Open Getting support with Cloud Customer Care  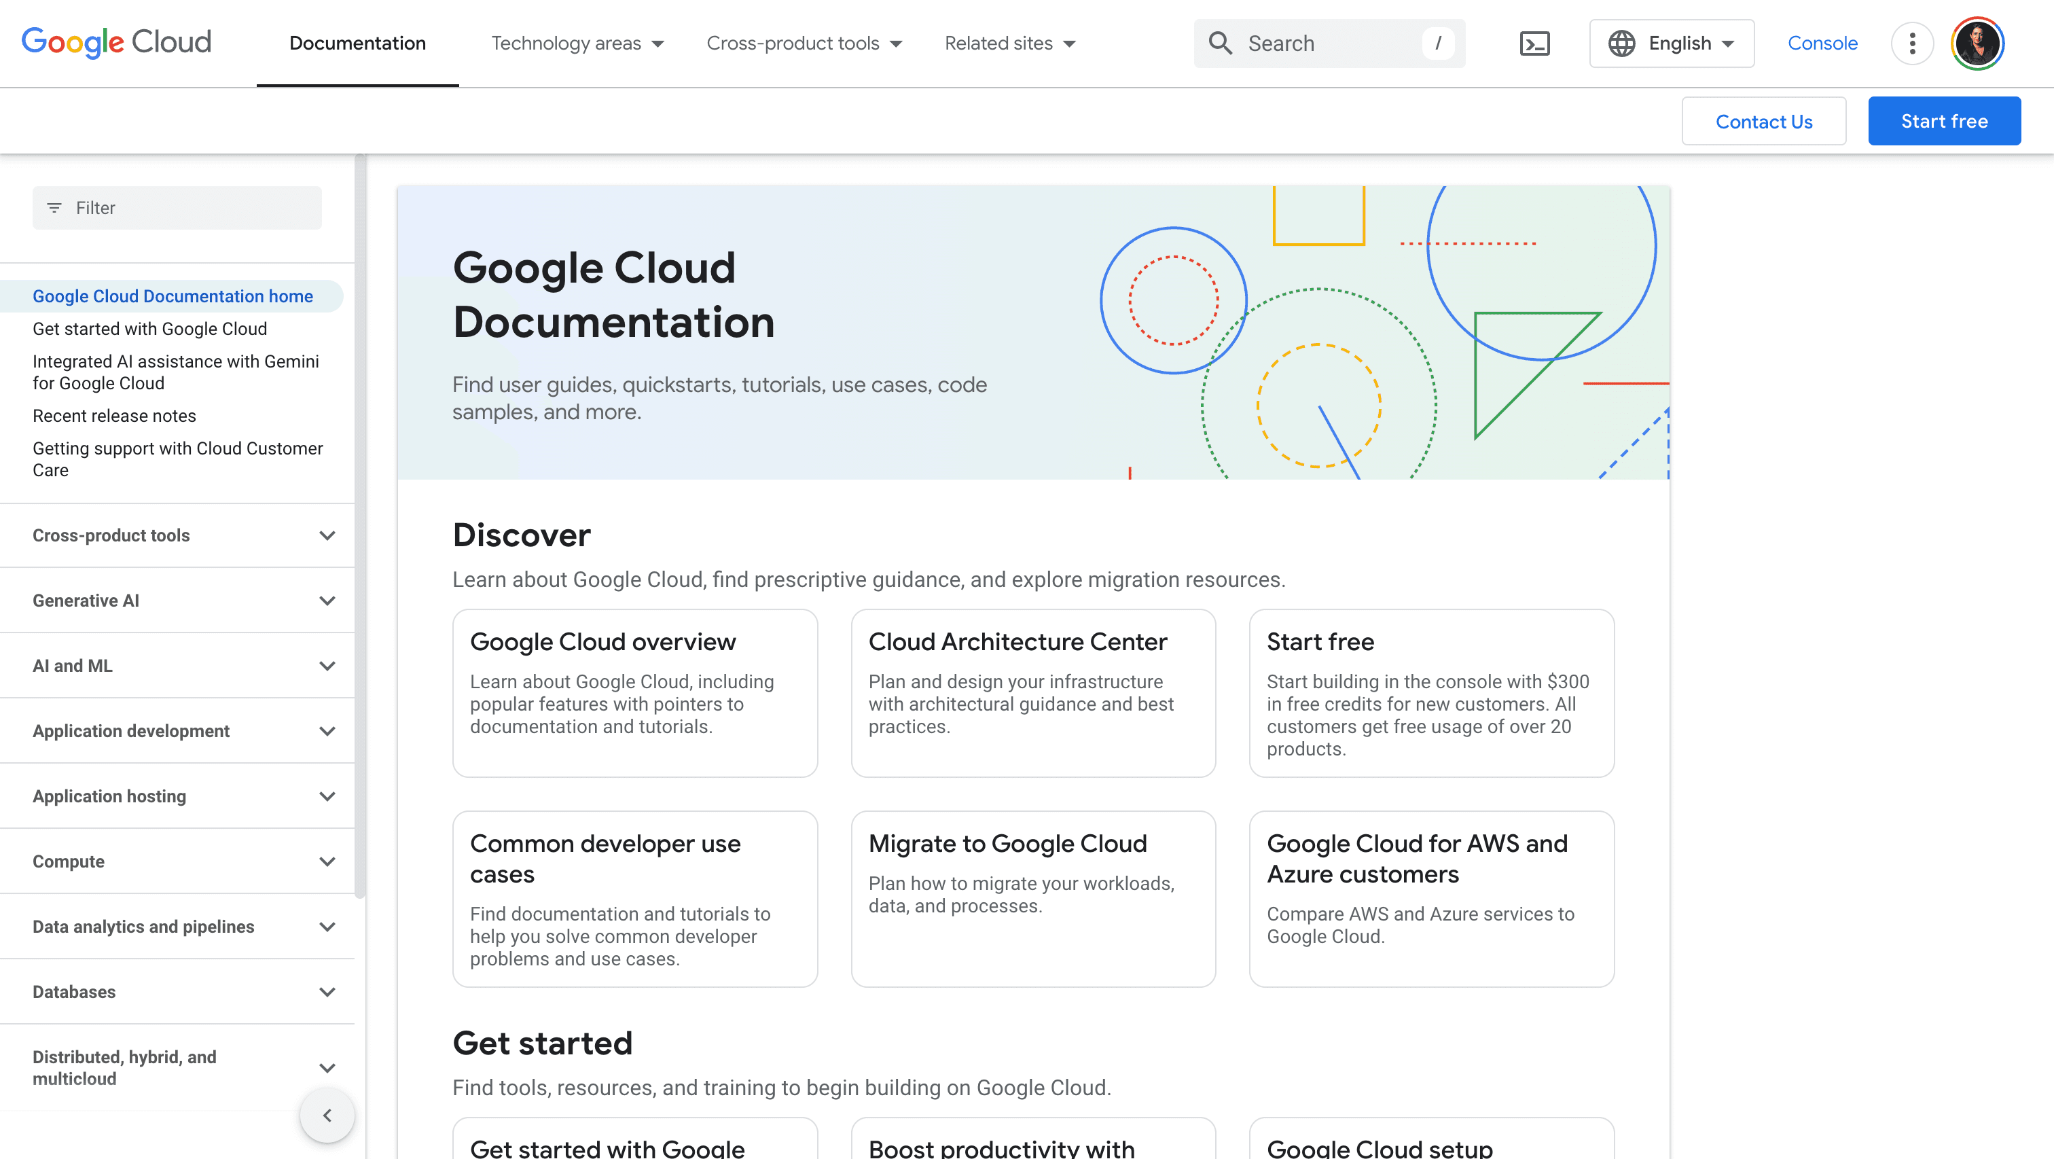click(x=178, y=459)
